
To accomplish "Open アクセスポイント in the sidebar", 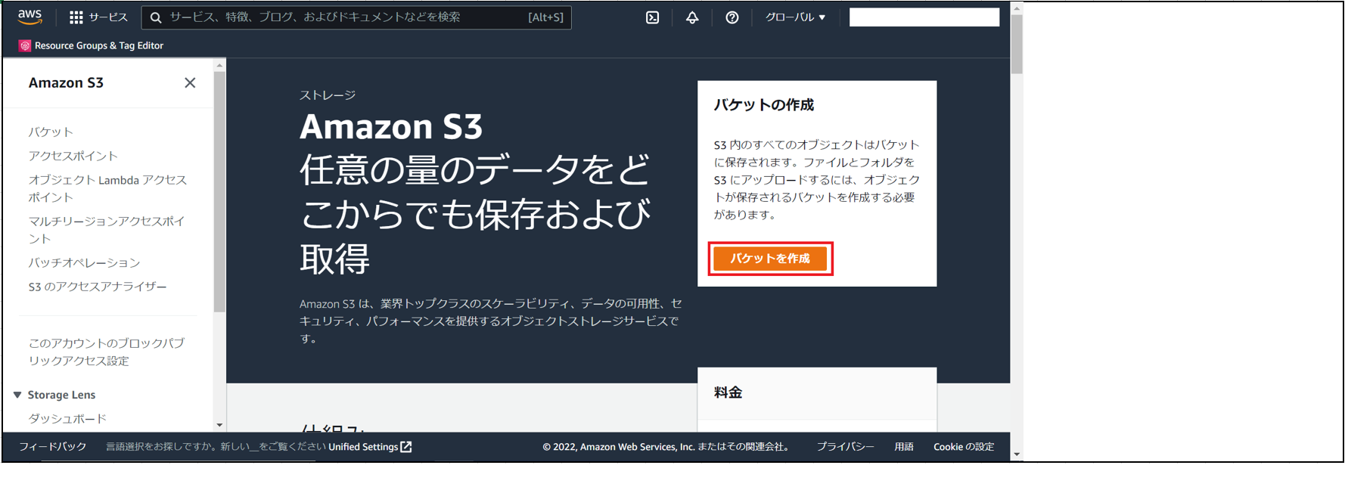I will [73, 156].
